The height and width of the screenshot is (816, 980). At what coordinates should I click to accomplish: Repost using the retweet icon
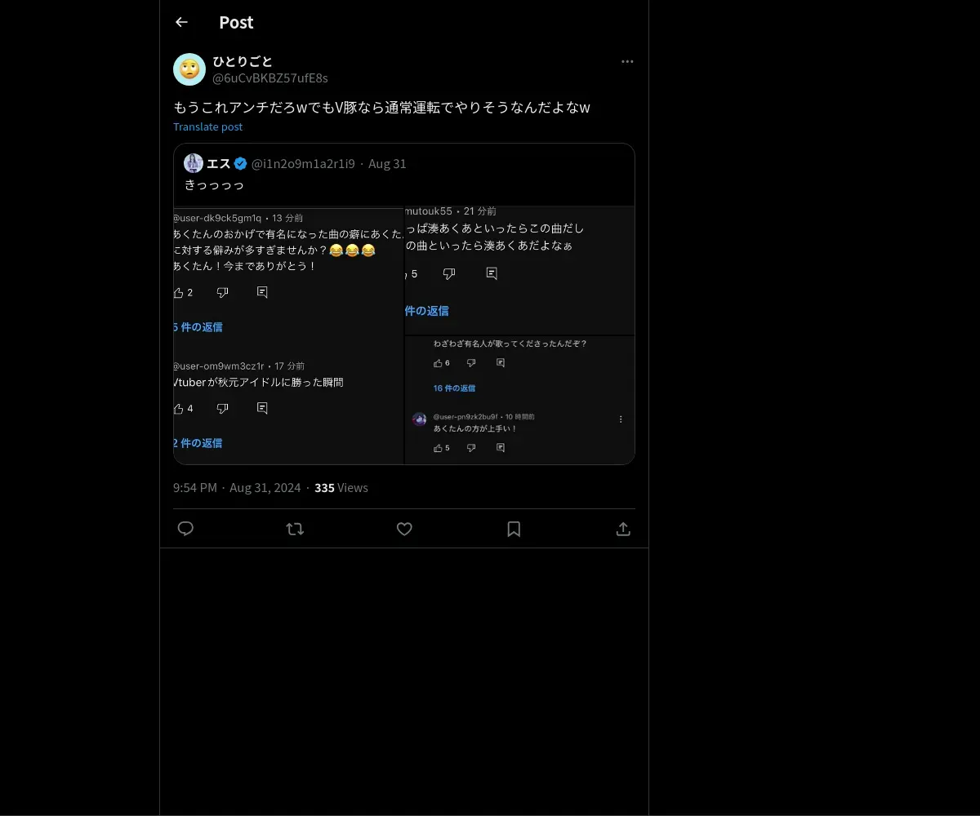(295, 529)
